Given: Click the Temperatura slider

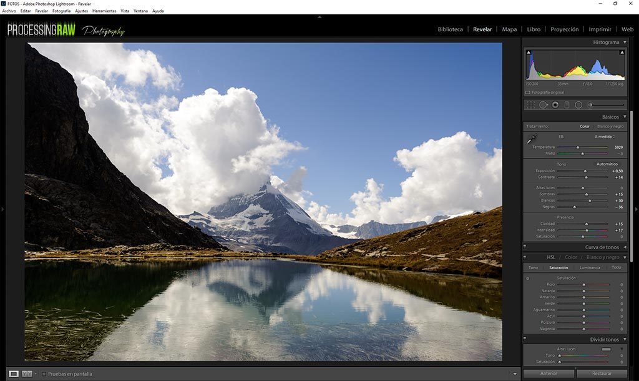Looking at the screenshot, I should click(x=578, y=147).
